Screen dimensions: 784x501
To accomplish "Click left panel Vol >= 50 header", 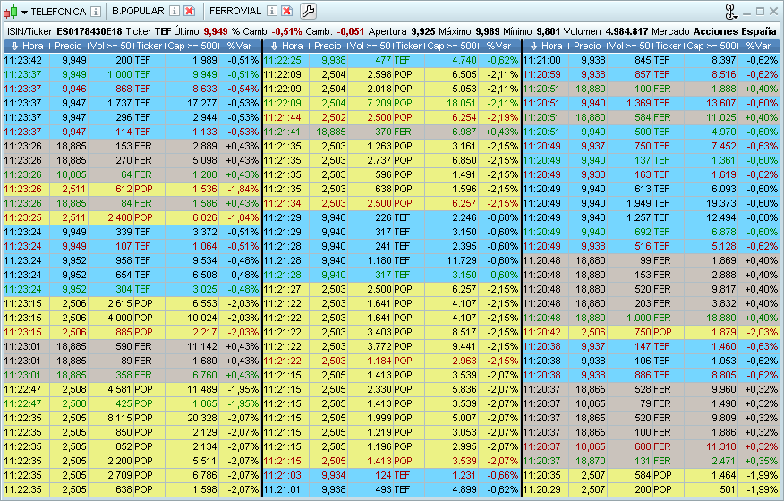I will (112, 46).
